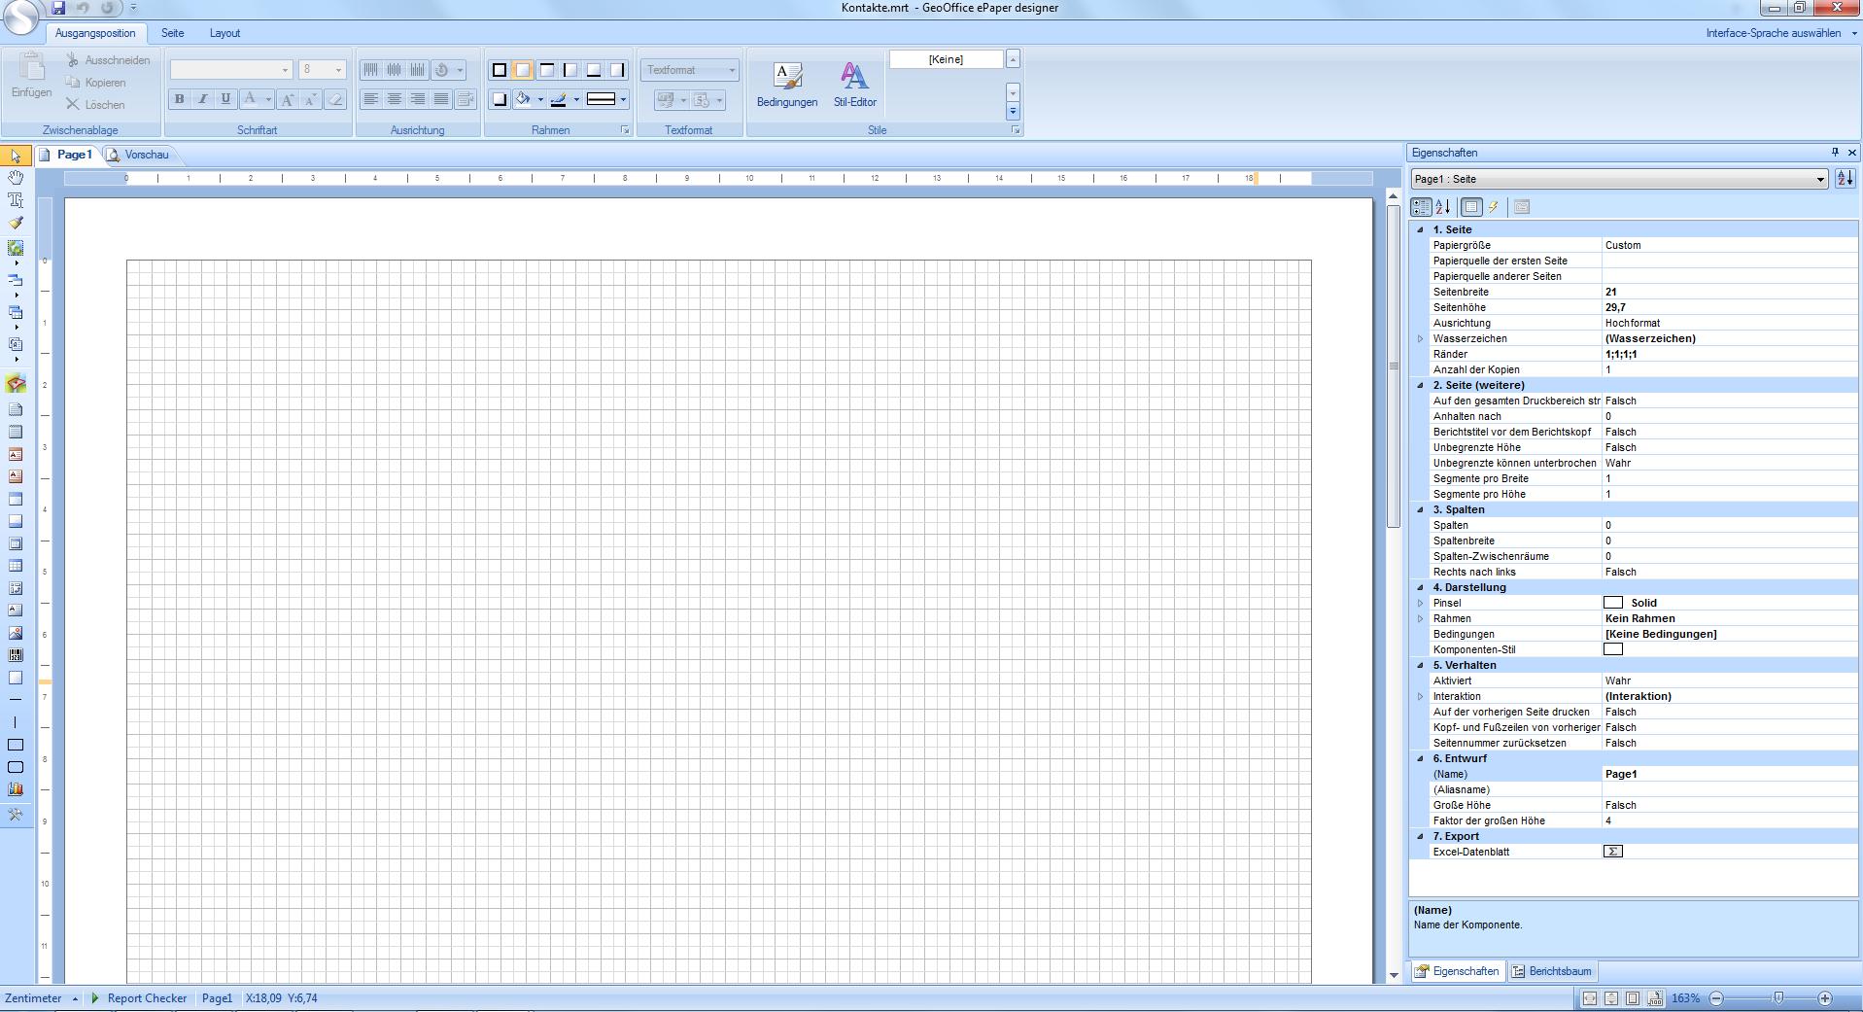Open the Vorschau preview tab
Screen dimensions: 1863x1012
click(146, 155)
